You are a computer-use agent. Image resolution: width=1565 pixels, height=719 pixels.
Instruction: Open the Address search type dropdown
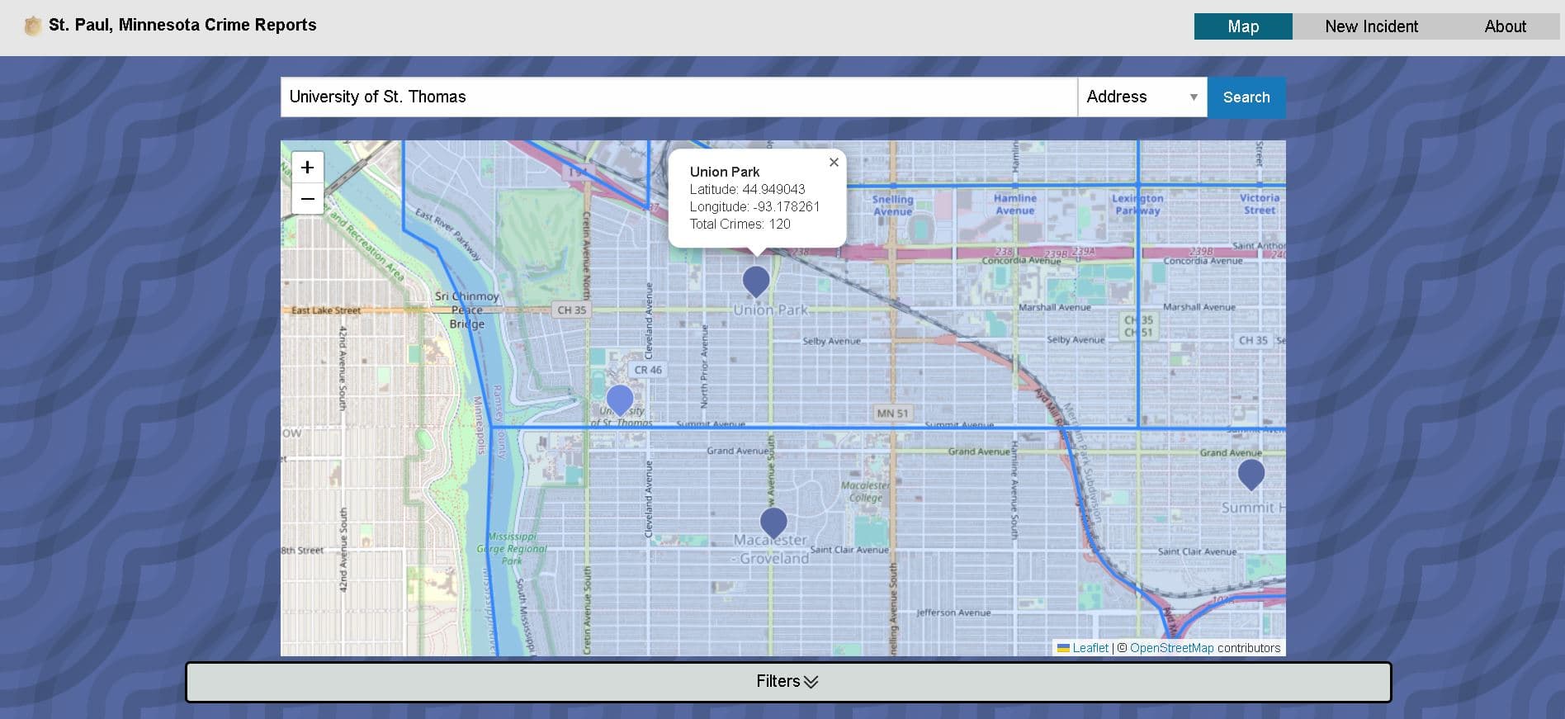[x=1142, y=97]
